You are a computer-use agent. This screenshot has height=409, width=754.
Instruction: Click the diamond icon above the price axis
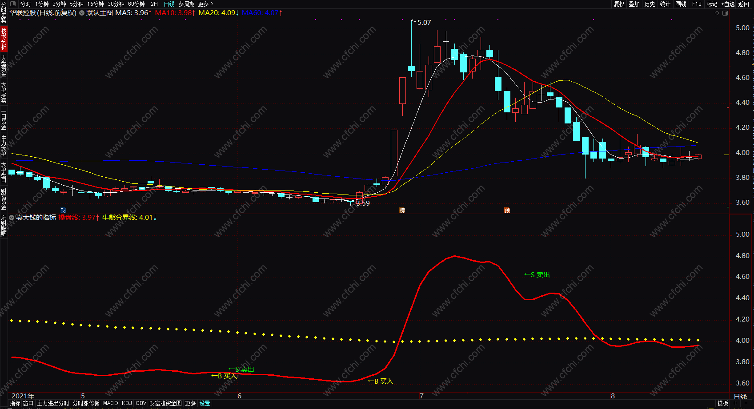coord(717,13)
